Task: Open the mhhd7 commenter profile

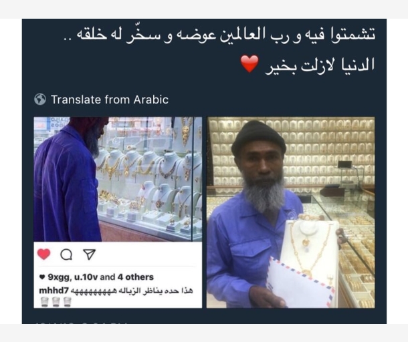Action: (x=54, y=291)
